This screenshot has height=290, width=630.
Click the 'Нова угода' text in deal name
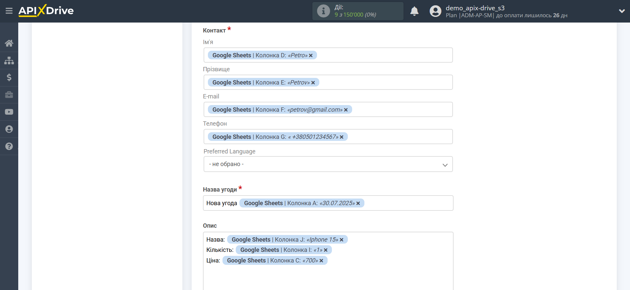click(221, 203)
